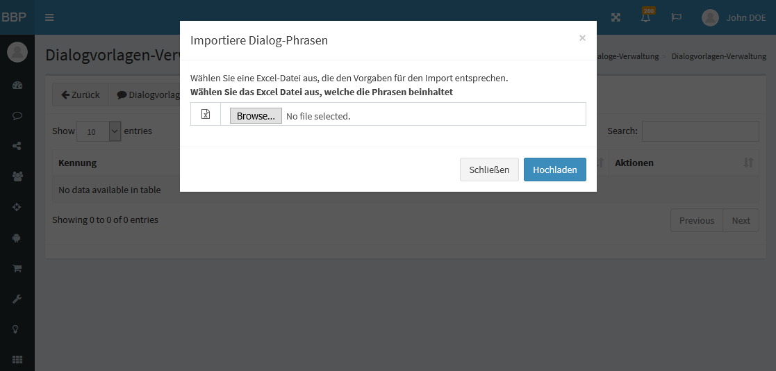Viewport: 776px width, 371px height.
Task: Click the lightbulb sidebar icon
Action: tap(17, 329)
